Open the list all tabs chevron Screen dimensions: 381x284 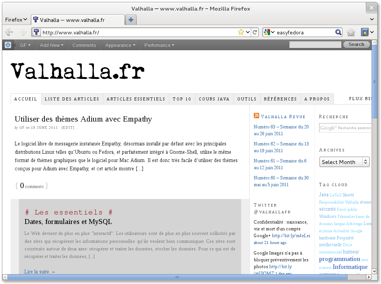(372, 19)
